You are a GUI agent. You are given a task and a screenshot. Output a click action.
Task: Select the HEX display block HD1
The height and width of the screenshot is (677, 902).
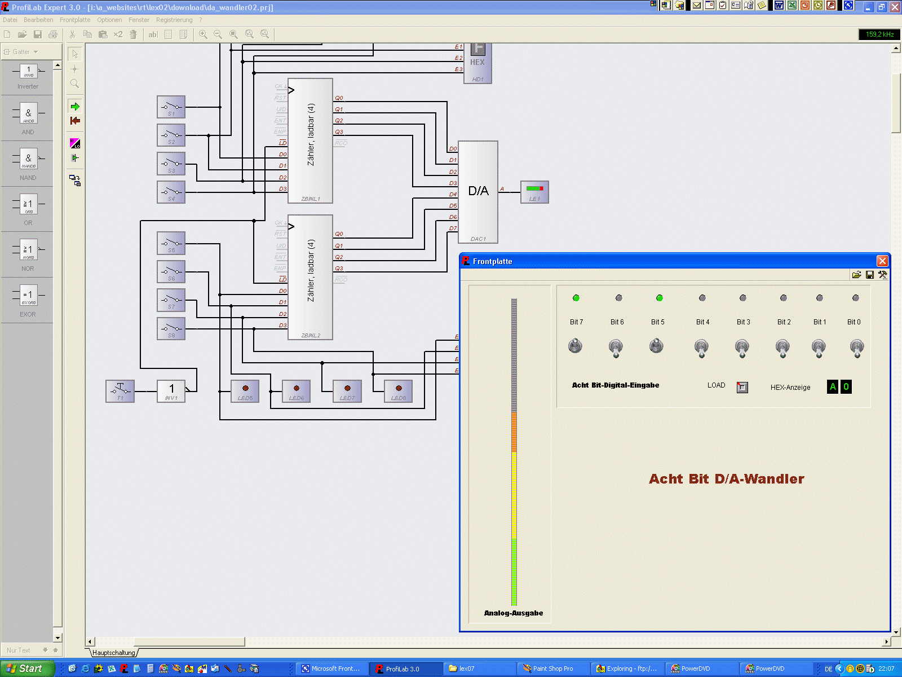[477, 64]
